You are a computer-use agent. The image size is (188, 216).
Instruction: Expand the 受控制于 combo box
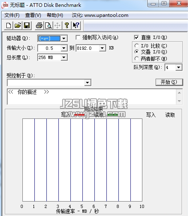click(x=88, y=83)
